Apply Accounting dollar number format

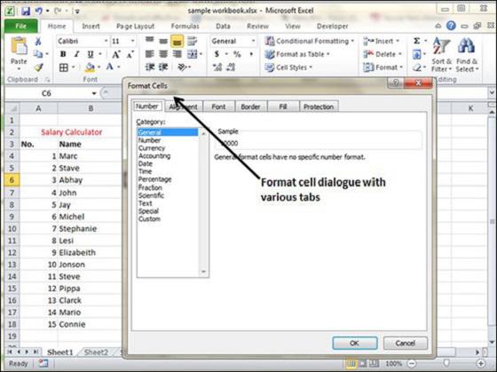217,54
